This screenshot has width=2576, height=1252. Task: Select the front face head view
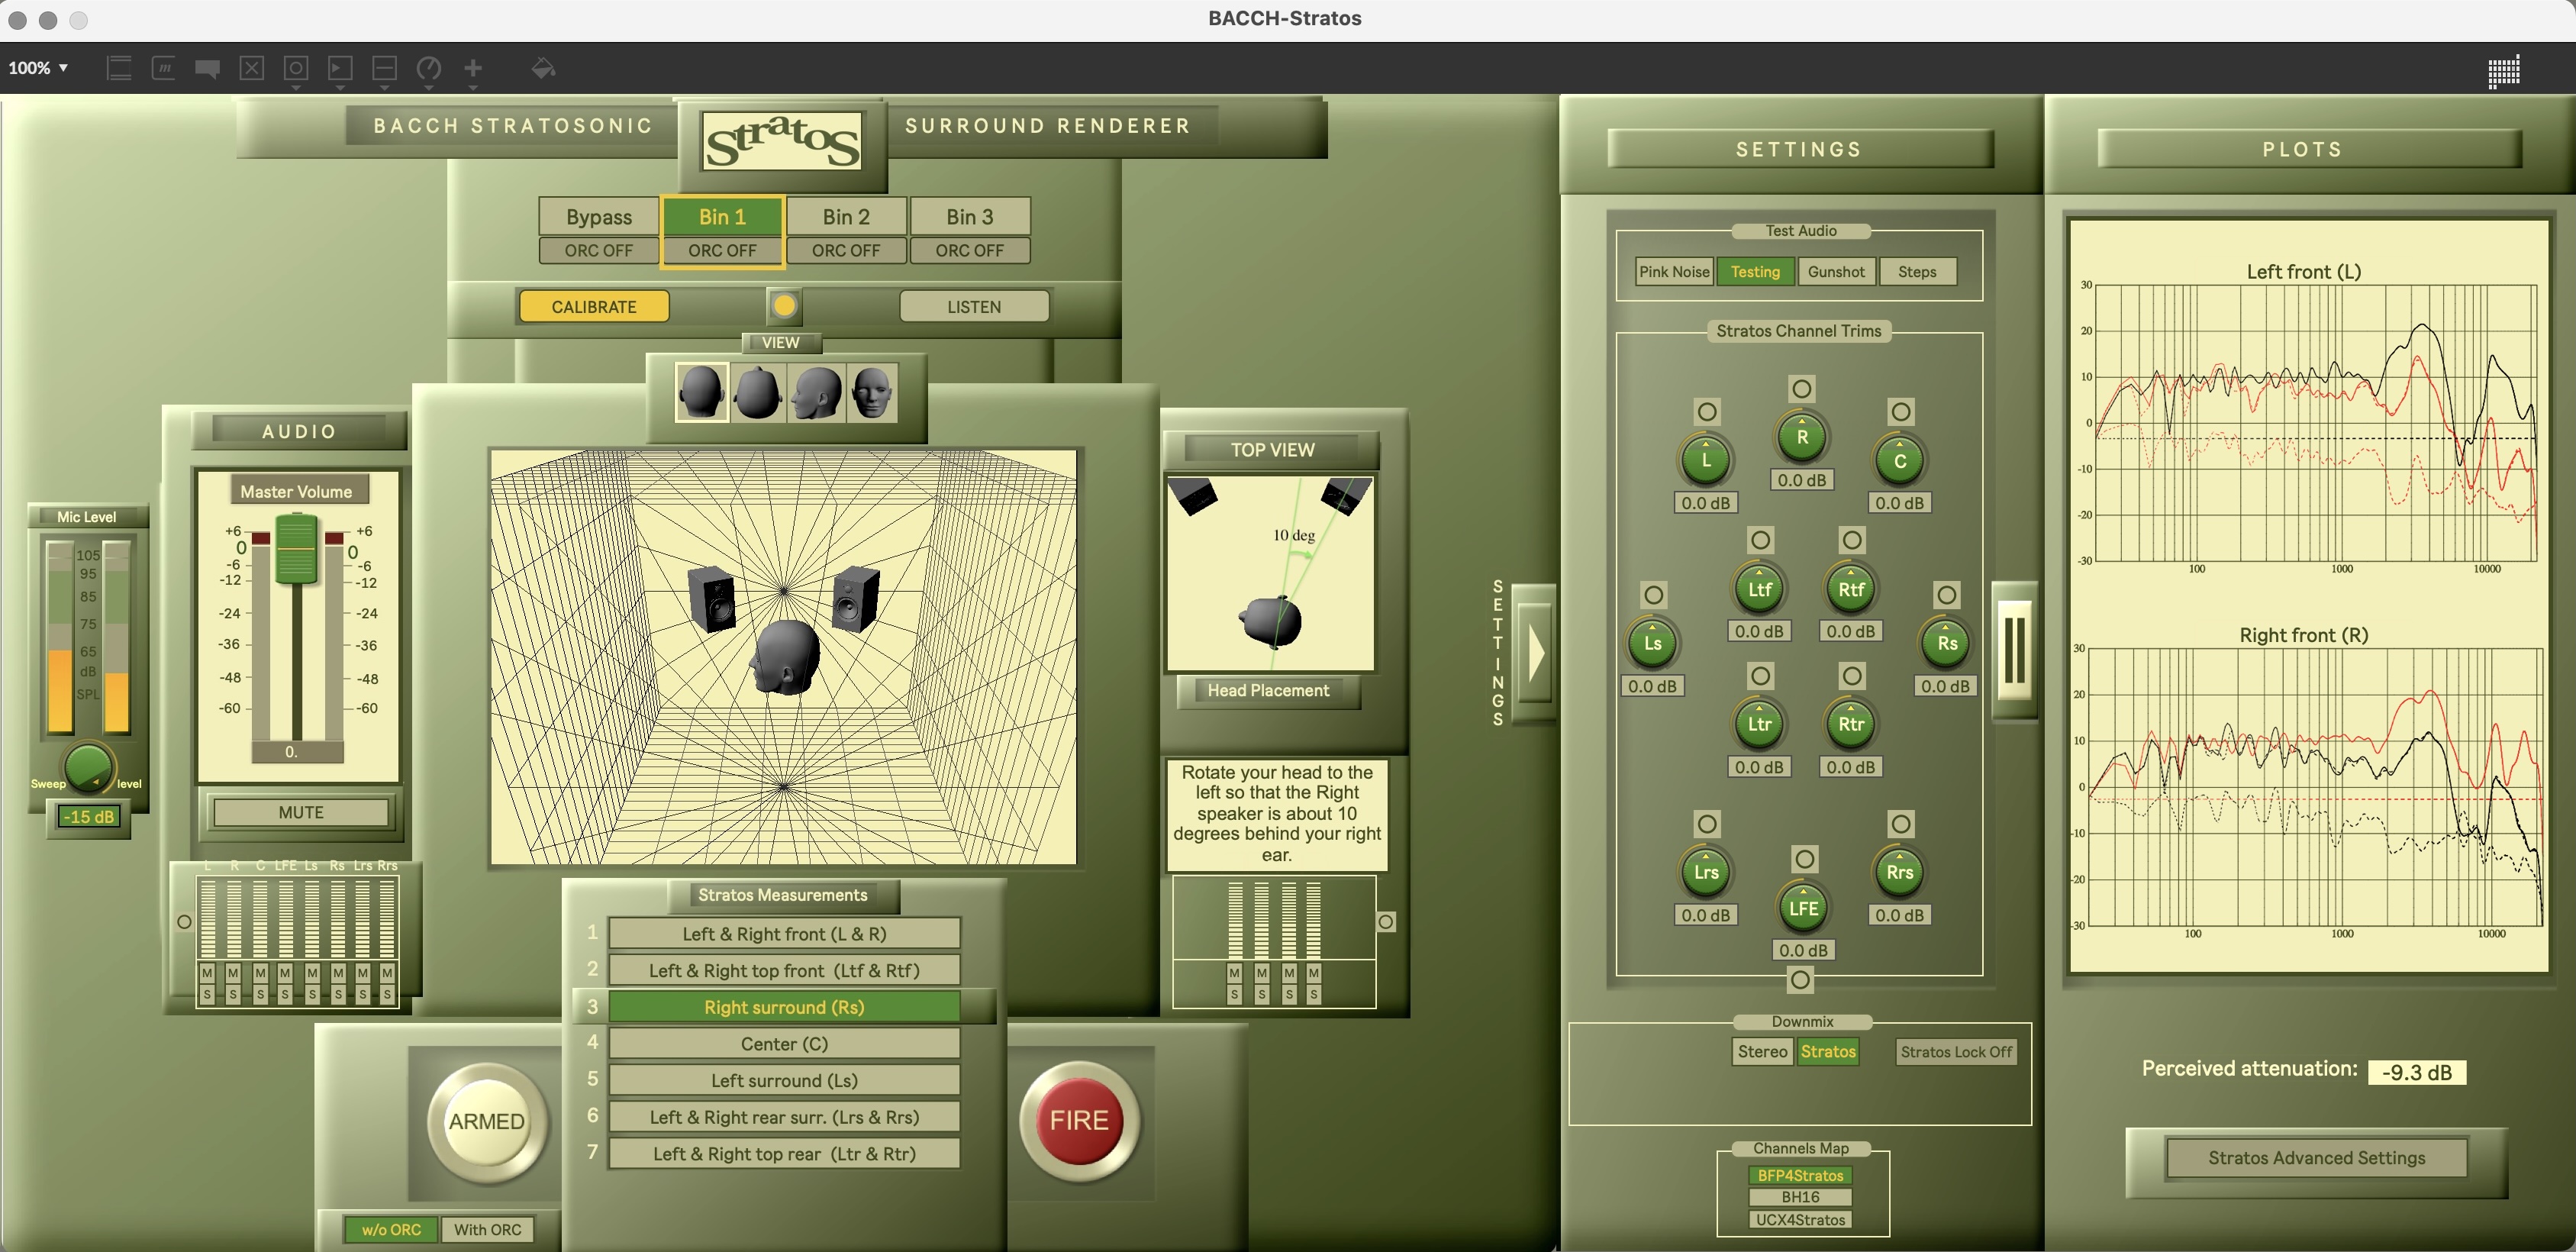(872, 393)
